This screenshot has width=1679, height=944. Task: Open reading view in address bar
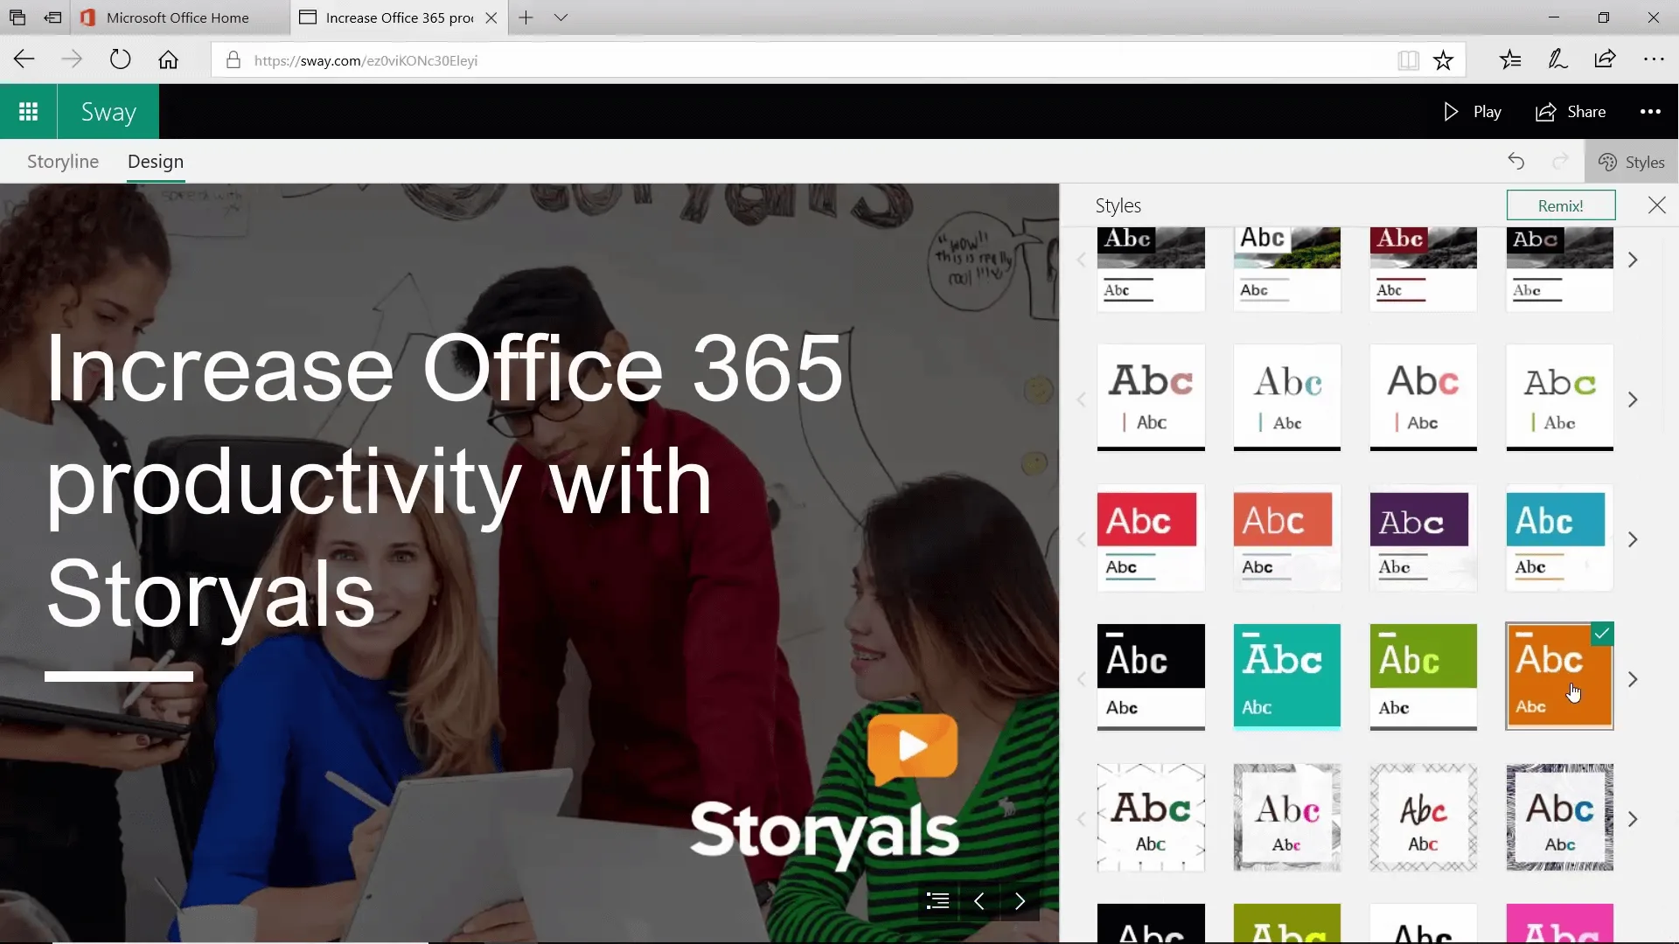pyautogui.click(x=1408, y=60)
